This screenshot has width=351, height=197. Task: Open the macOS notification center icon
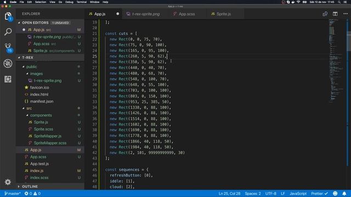pos(345,2)
